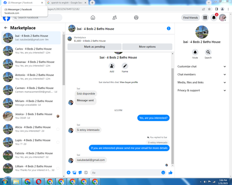
Task: Expand Media, files and links section
Action: [202, 83]
